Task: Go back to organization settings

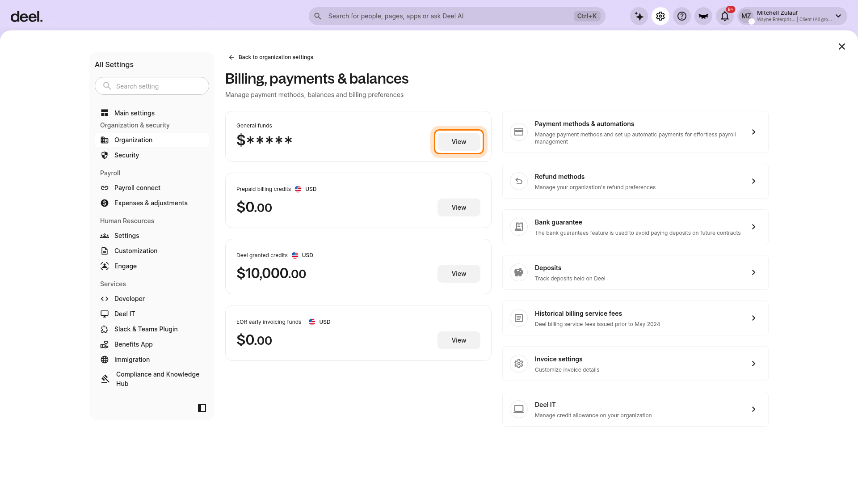Action: (271, 57)
